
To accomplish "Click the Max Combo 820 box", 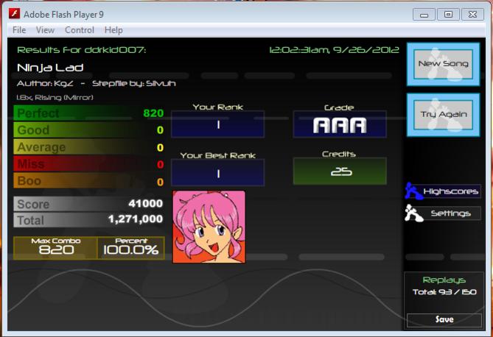I will click(x=56, y=248).
